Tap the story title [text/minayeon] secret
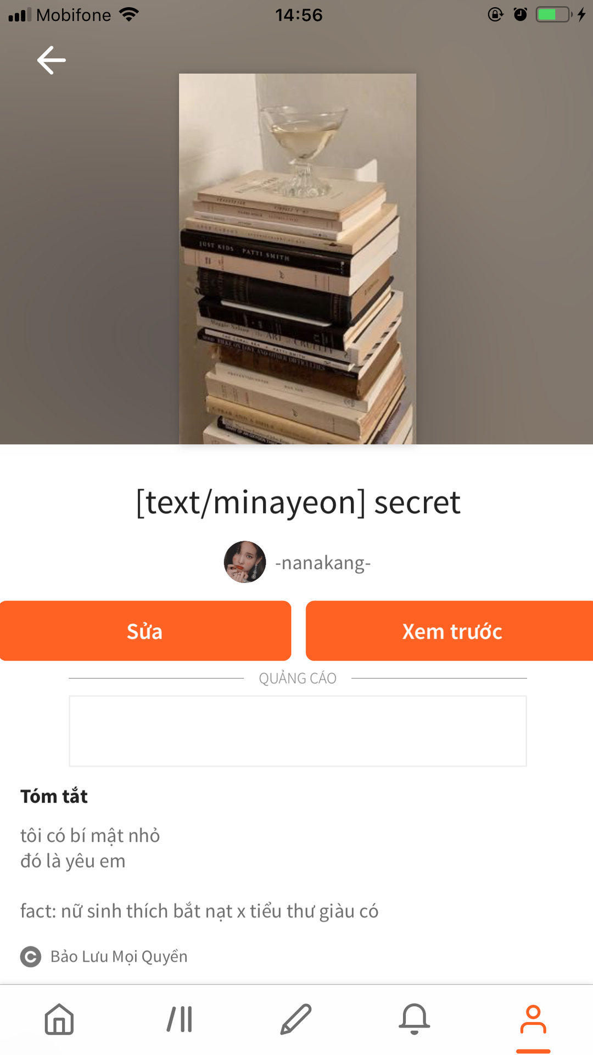The width and height of the screenshot is (593, 1055). click(x=298, y=502)
